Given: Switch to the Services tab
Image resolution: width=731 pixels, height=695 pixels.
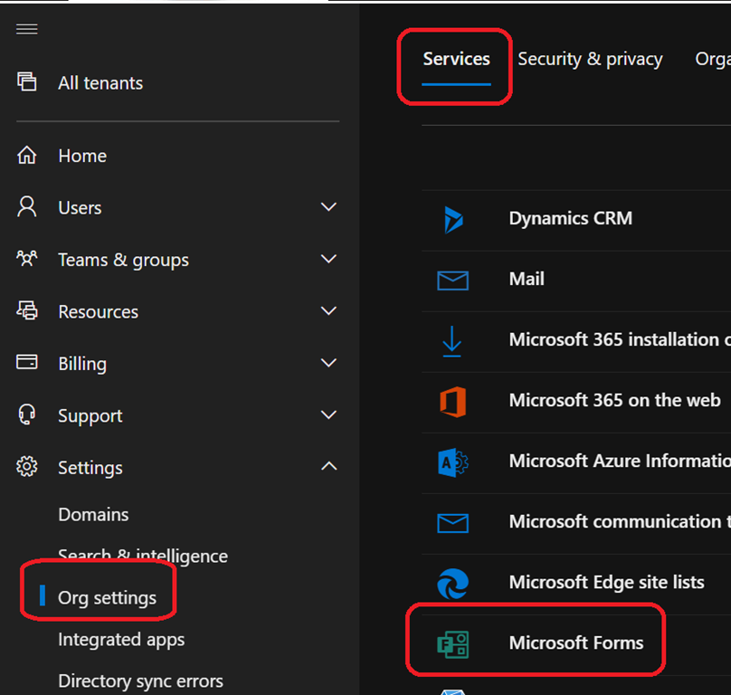Looking at the screenshot, I should 456,60.
